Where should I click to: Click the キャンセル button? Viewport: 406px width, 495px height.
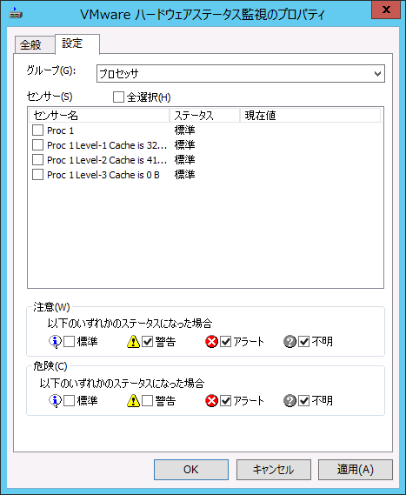[x=274, y=470]
